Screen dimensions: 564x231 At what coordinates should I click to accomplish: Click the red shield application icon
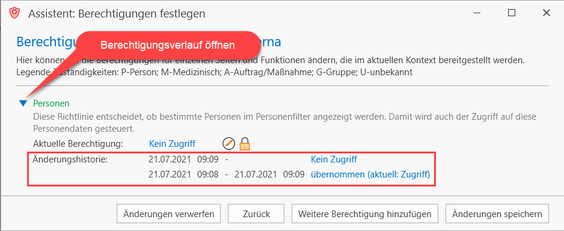tap(14, 13)
